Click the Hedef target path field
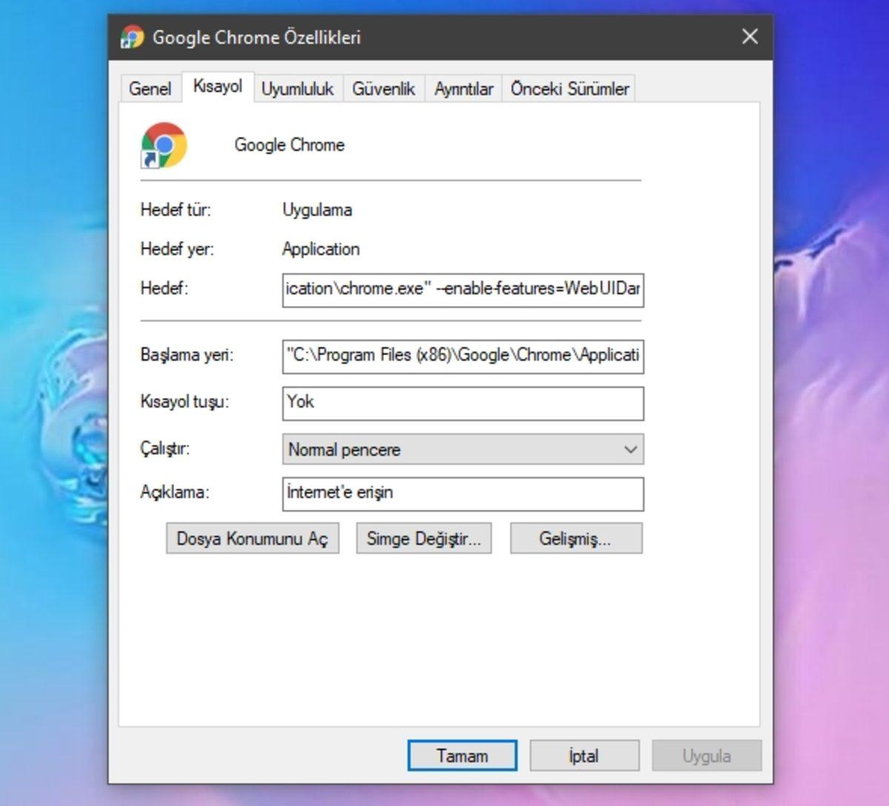889x806 pixels. click(462, 290)
